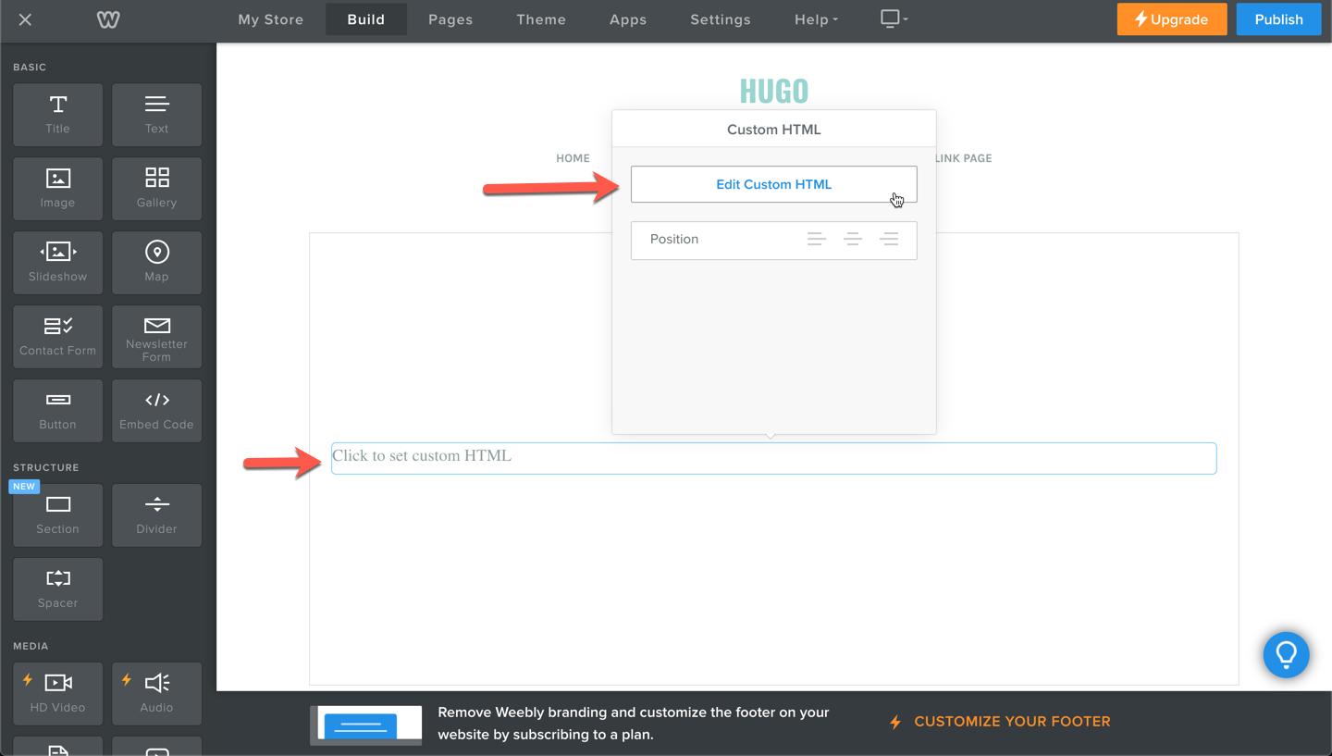This screenshot has height=756, width=1332.
Task: Choose the Slideshow element
Action: click(x=57, y=263)
